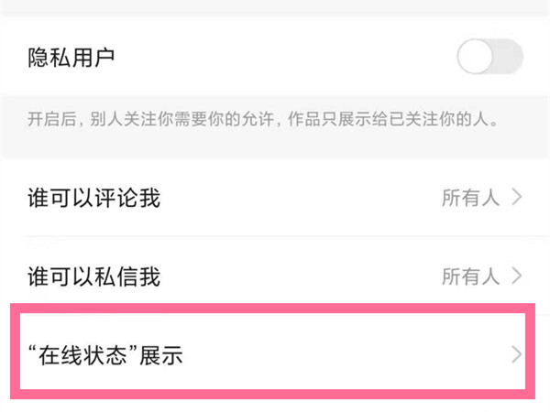550x412 pixels.
Task: Click the word 展示 in the highlighted row
Action: pos(161,355)
